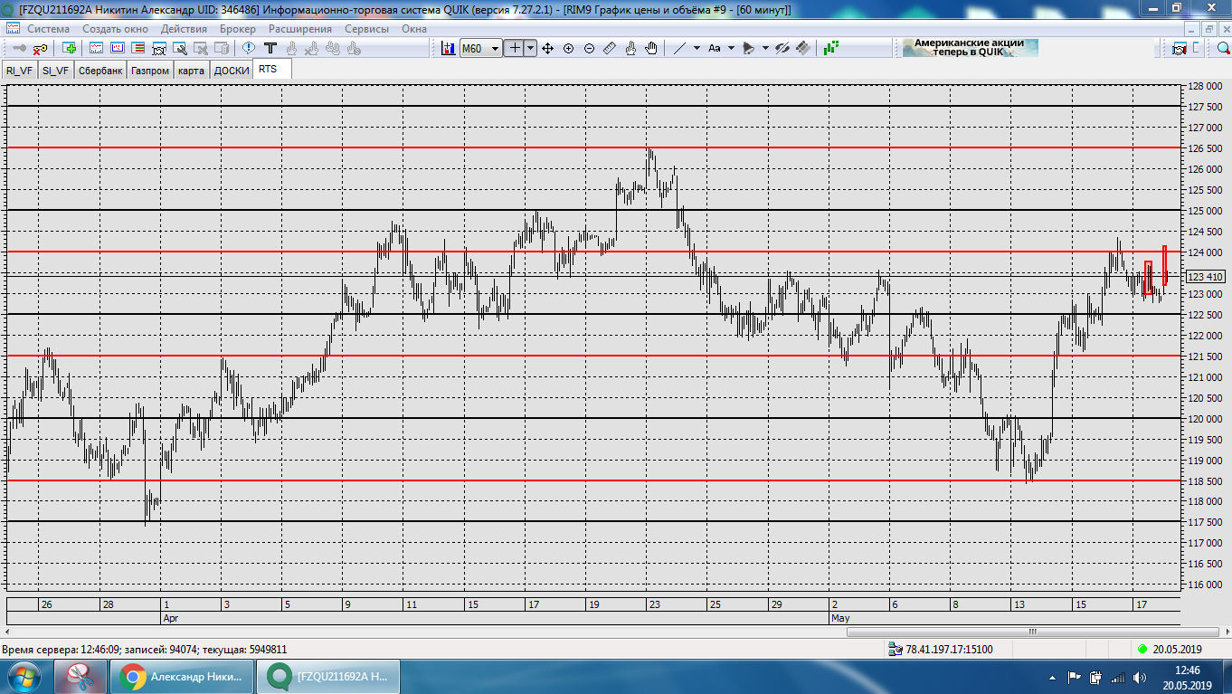Switch to the карта tab
The width and height of the screenshot is (1232, 694).
tap(191, 71)
